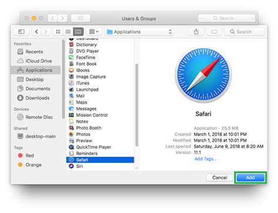Switch to column view
The image size is (278, 213).
point(78,32)
